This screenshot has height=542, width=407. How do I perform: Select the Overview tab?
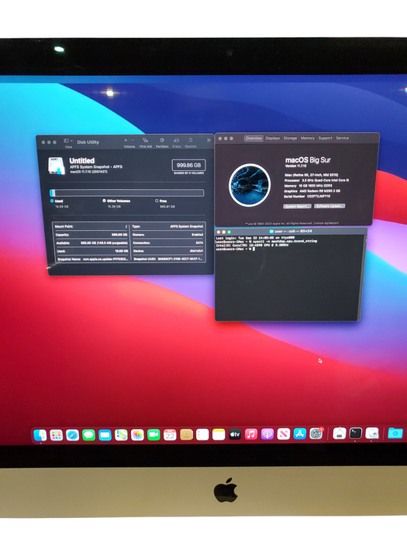[x=254, y=138]
